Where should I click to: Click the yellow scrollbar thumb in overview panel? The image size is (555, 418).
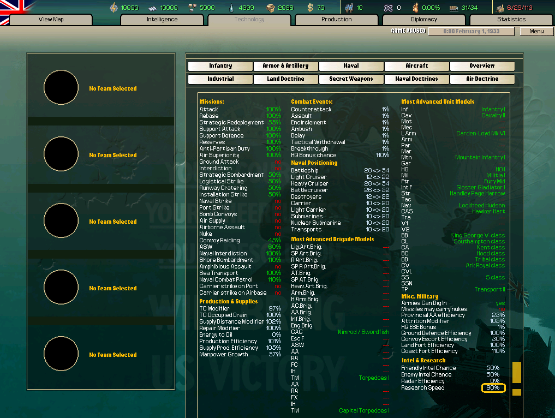tap(517, 372)
